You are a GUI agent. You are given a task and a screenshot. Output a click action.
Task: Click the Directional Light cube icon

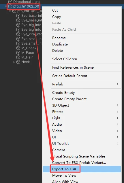tap(10, 2)
